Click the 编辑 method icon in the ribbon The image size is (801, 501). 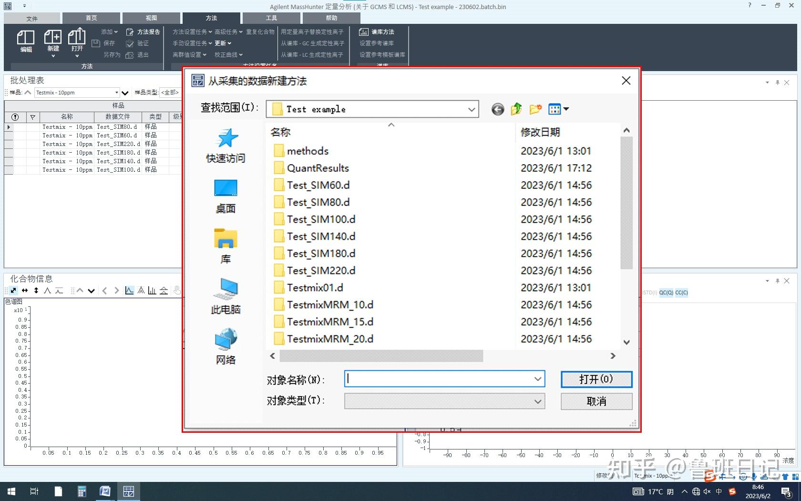[26, 37]
